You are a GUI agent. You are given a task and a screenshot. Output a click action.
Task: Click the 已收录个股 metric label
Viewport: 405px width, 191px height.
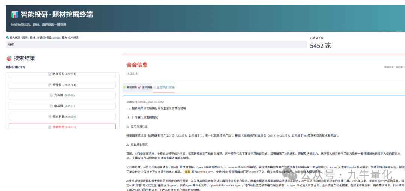(316, 38)
